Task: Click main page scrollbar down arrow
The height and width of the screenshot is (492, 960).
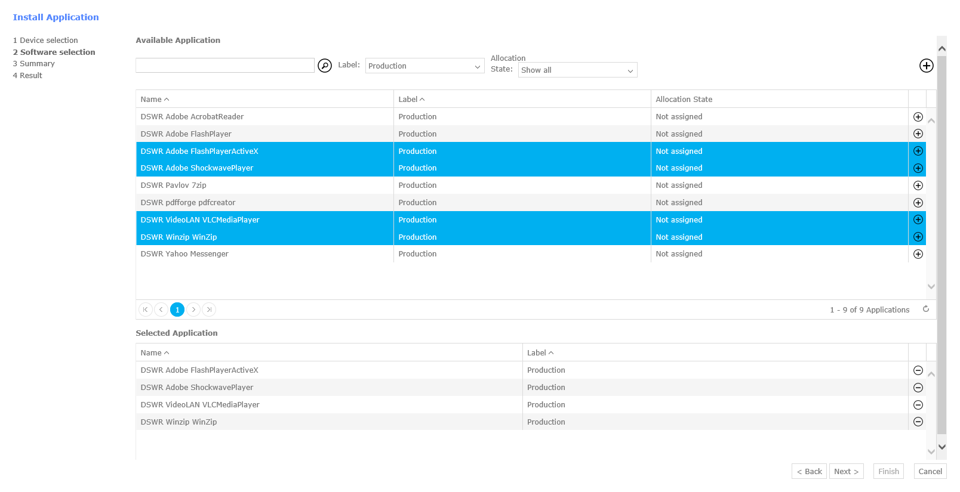Action: [942, 447]
